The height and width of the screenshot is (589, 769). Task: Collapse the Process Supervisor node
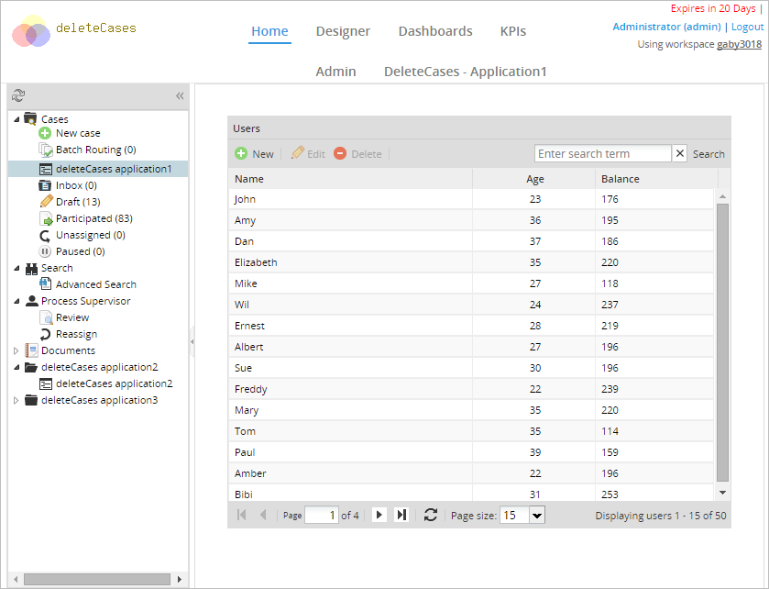[x=16, y=301]
